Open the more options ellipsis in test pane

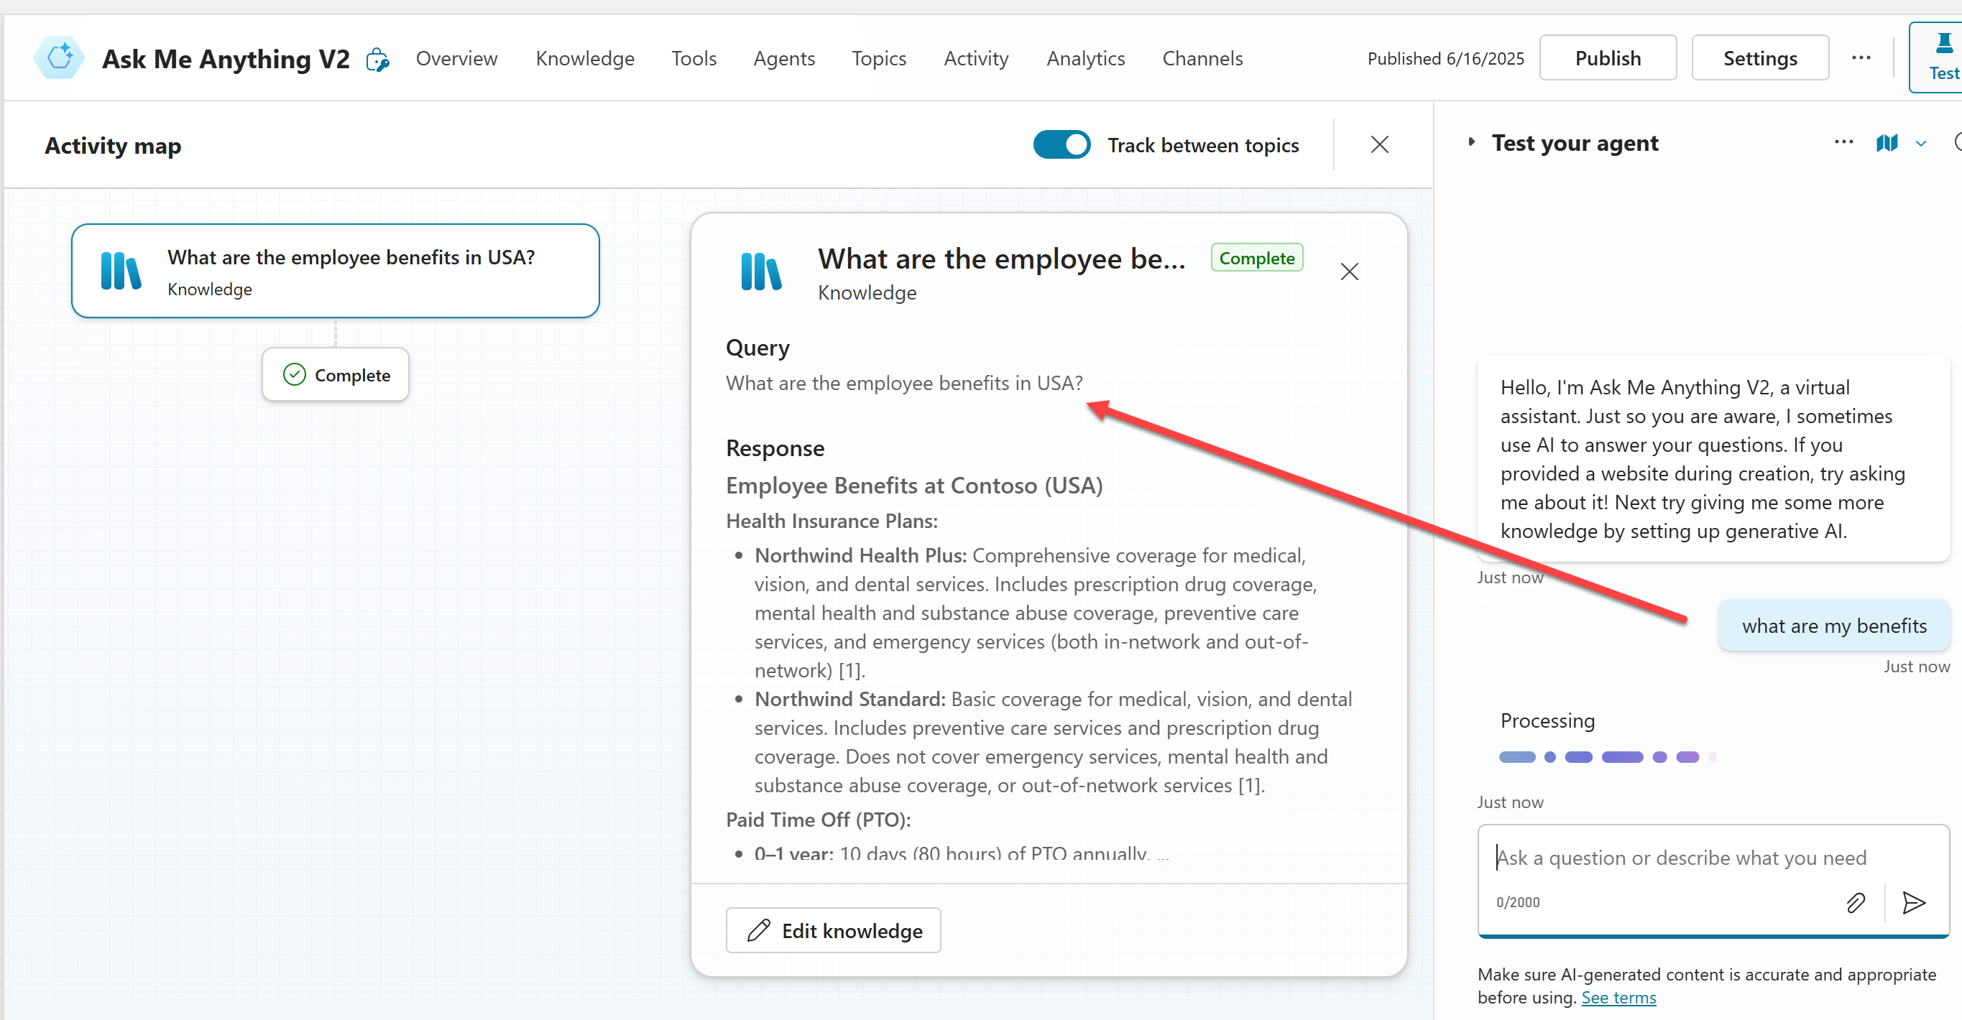coord(1844,142)
